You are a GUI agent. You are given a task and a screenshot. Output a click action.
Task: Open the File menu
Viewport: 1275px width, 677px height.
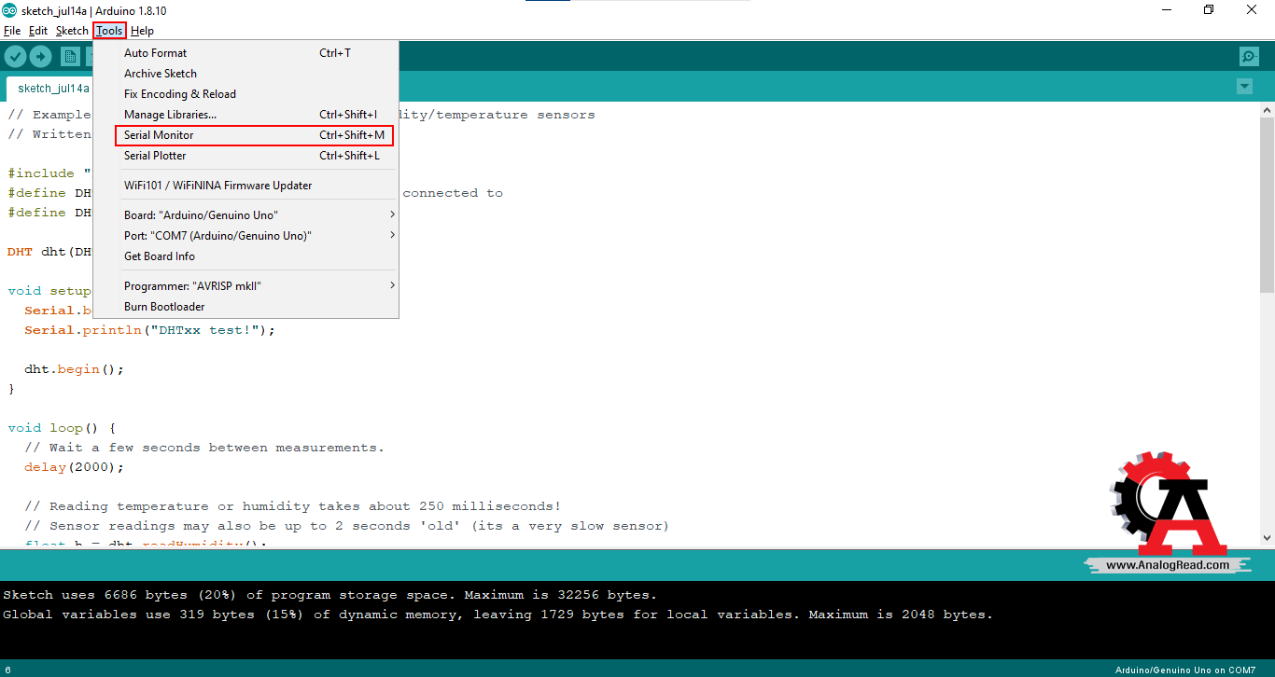tap(12, 31)
